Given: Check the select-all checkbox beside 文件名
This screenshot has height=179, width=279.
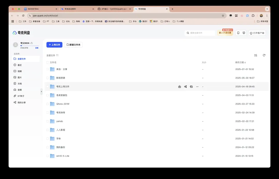Looking at the screenshot, I should [x=48, y=63].
